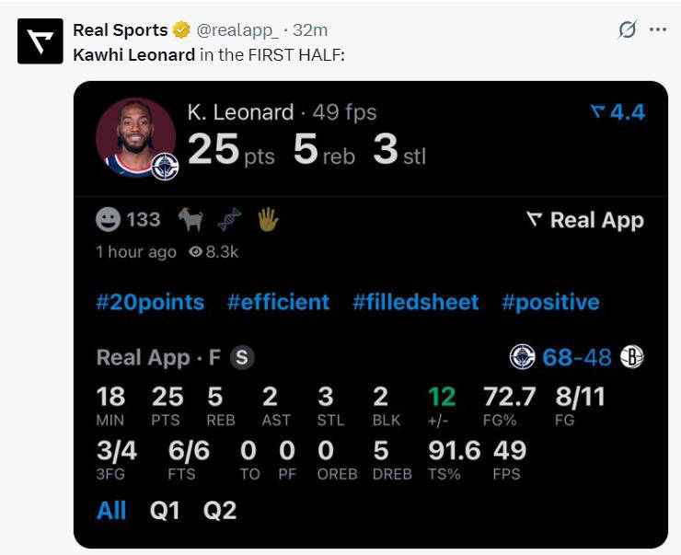Image resolution: width=681 pixels, height=555 pixels.
Task: Select the All stats tab
Action: click(111, 510)
